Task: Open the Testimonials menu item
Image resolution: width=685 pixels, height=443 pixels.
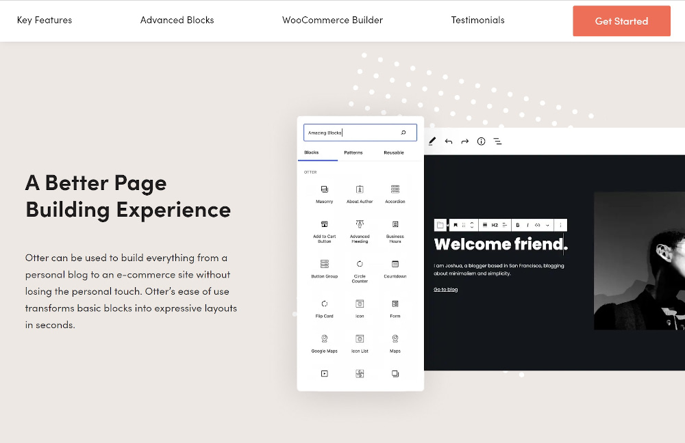Action: tap(477, 21)
